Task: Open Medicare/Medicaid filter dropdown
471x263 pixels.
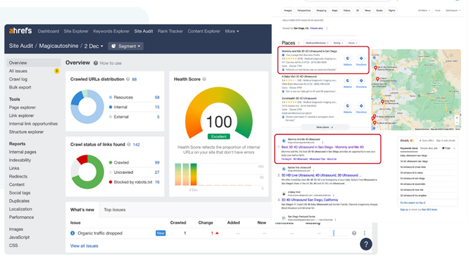Action: pyautogui.click(x=317, y=43)
